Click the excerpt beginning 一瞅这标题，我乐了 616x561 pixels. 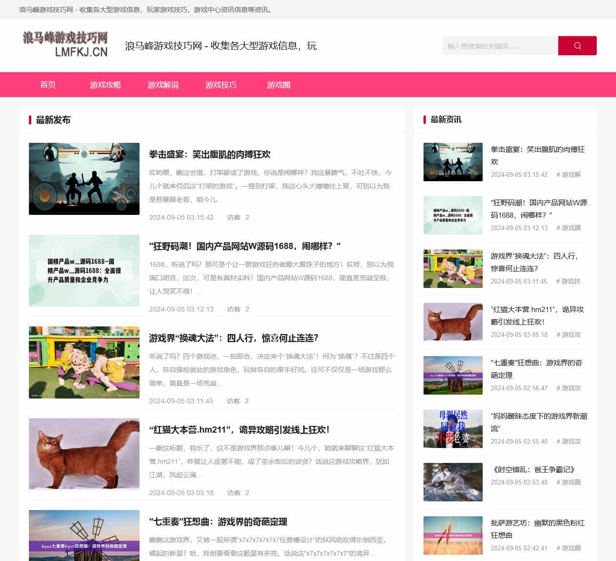272,461
